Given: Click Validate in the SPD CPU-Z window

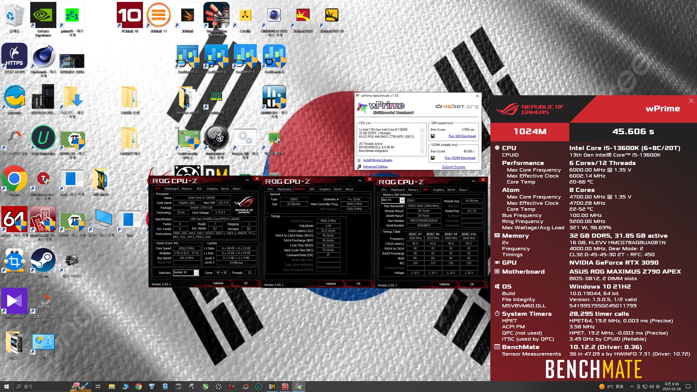Looking at the screenshot, I should (x=444, y=284).
